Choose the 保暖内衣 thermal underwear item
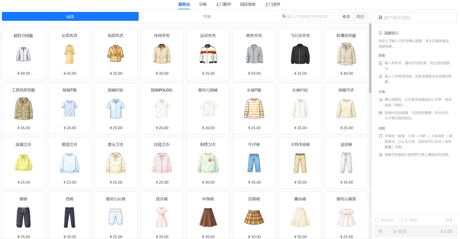The image size is (460, 239). click(x=346, y=108)
